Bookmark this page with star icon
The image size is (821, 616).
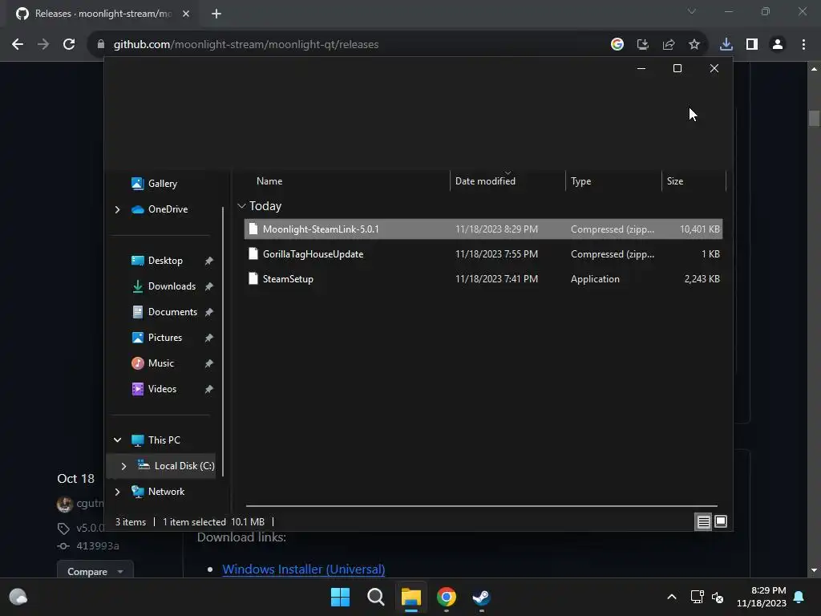694,45
